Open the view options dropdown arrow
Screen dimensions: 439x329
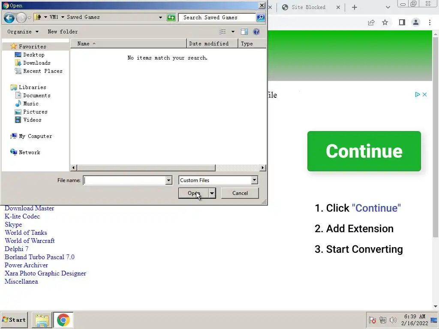[x=233, y=32]
